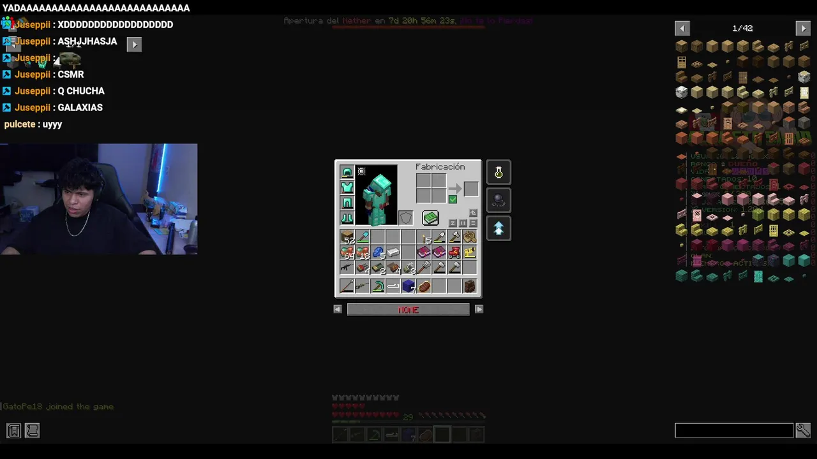Viewport: 817px width, 459px height.
Task: Pick up the yellow item beside roller skate
Action: (470, 252)
